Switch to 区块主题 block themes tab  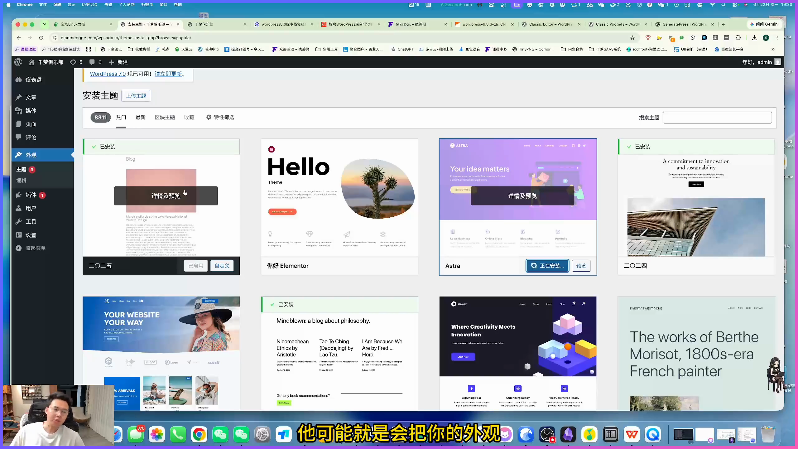coord(165,118)
